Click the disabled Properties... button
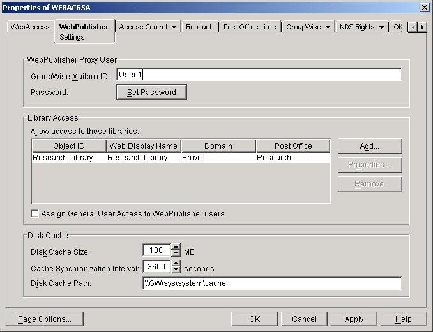The image size is (433, 332). tap(370, 165)
